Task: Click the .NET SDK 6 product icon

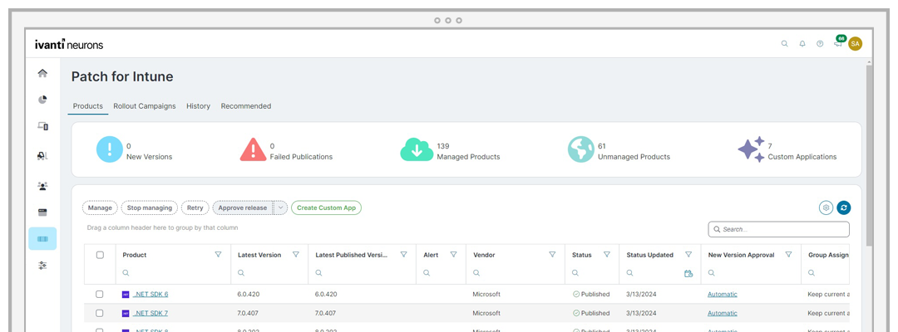Action: point(126,295)
